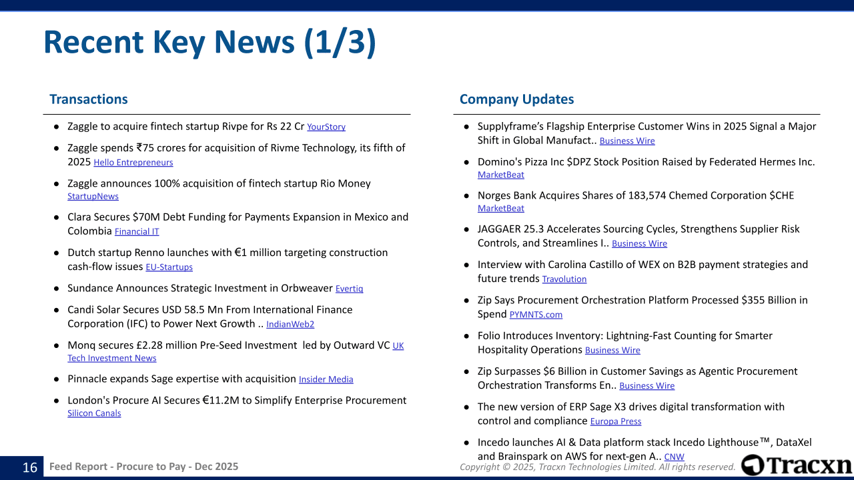This screenshot has height=480, width=854.
Task: Follow the EU-Startups link
Action: [169, 267]
